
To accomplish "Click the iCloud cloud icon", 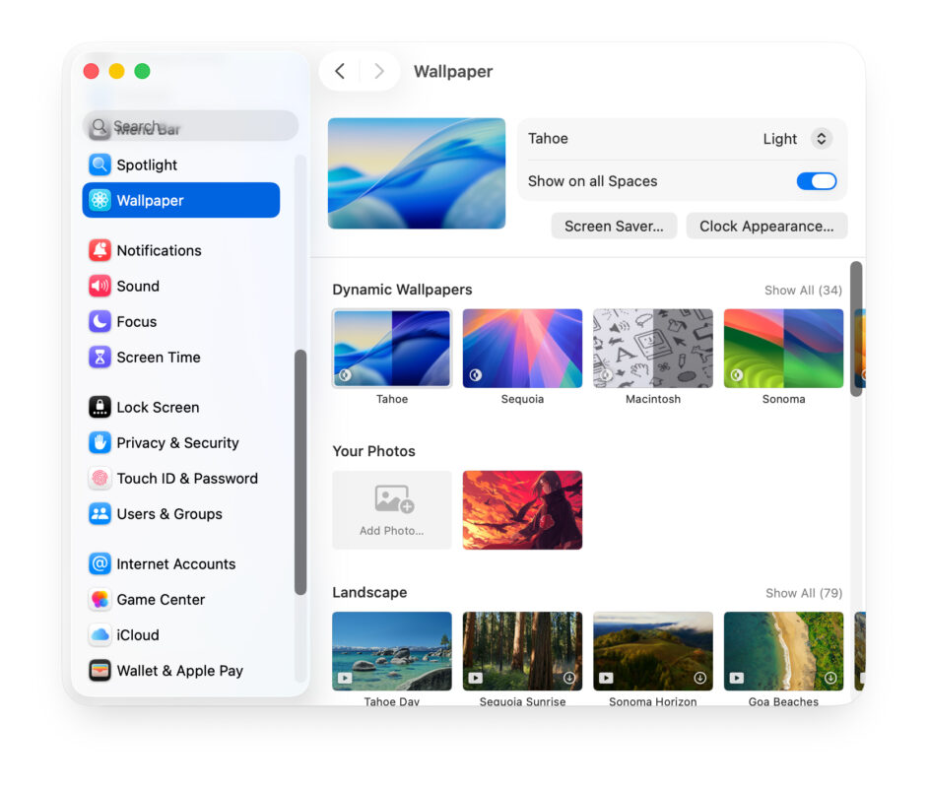I will [x=99, y=634].
